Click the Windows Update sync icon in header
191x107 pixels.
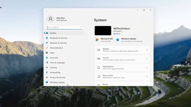[118, 40]
